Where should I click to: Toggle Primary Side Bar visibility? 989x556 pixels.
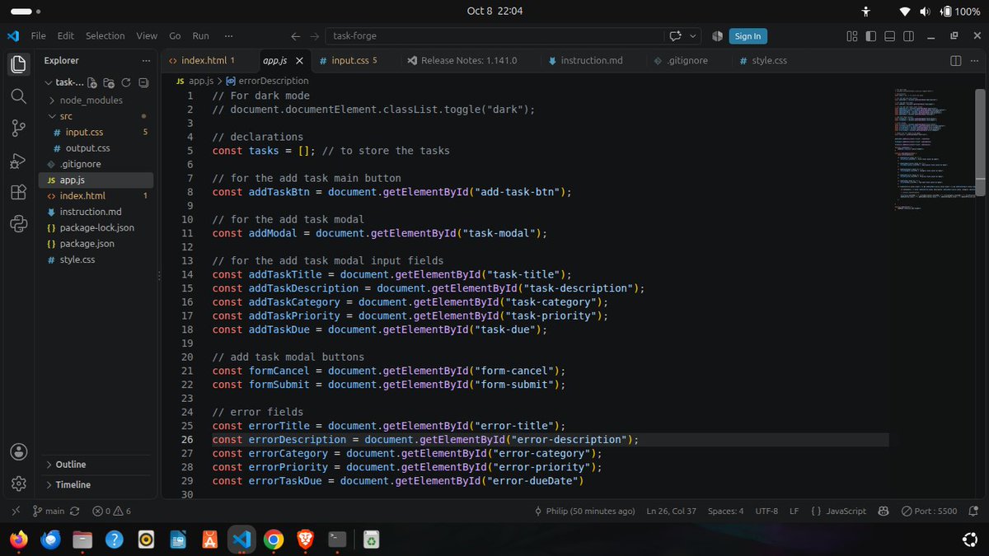coord(871,36)
